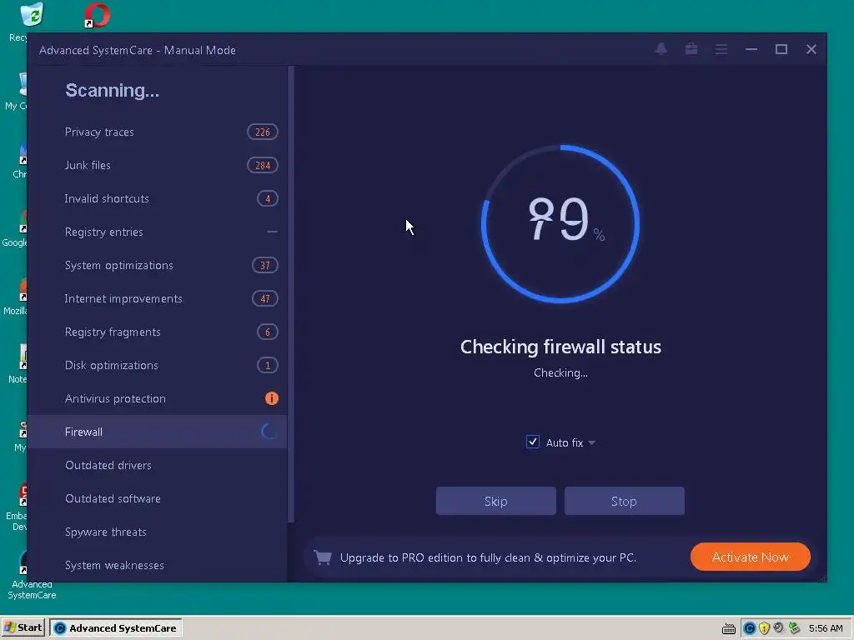Open Advanced SystemCare desktop shortcut
Image resolution: width=854 pixels, height=640 pixels.
tap(32, 576)
